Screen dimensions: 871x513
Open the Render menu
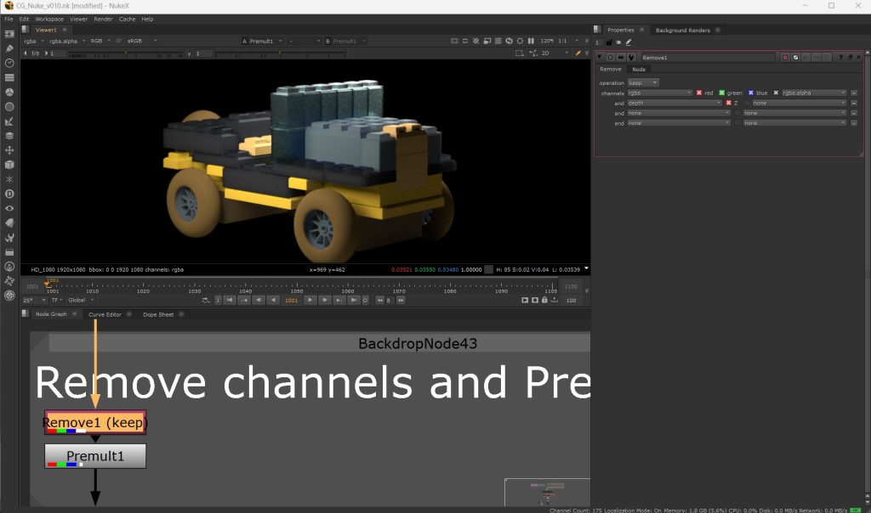(103, 19)
